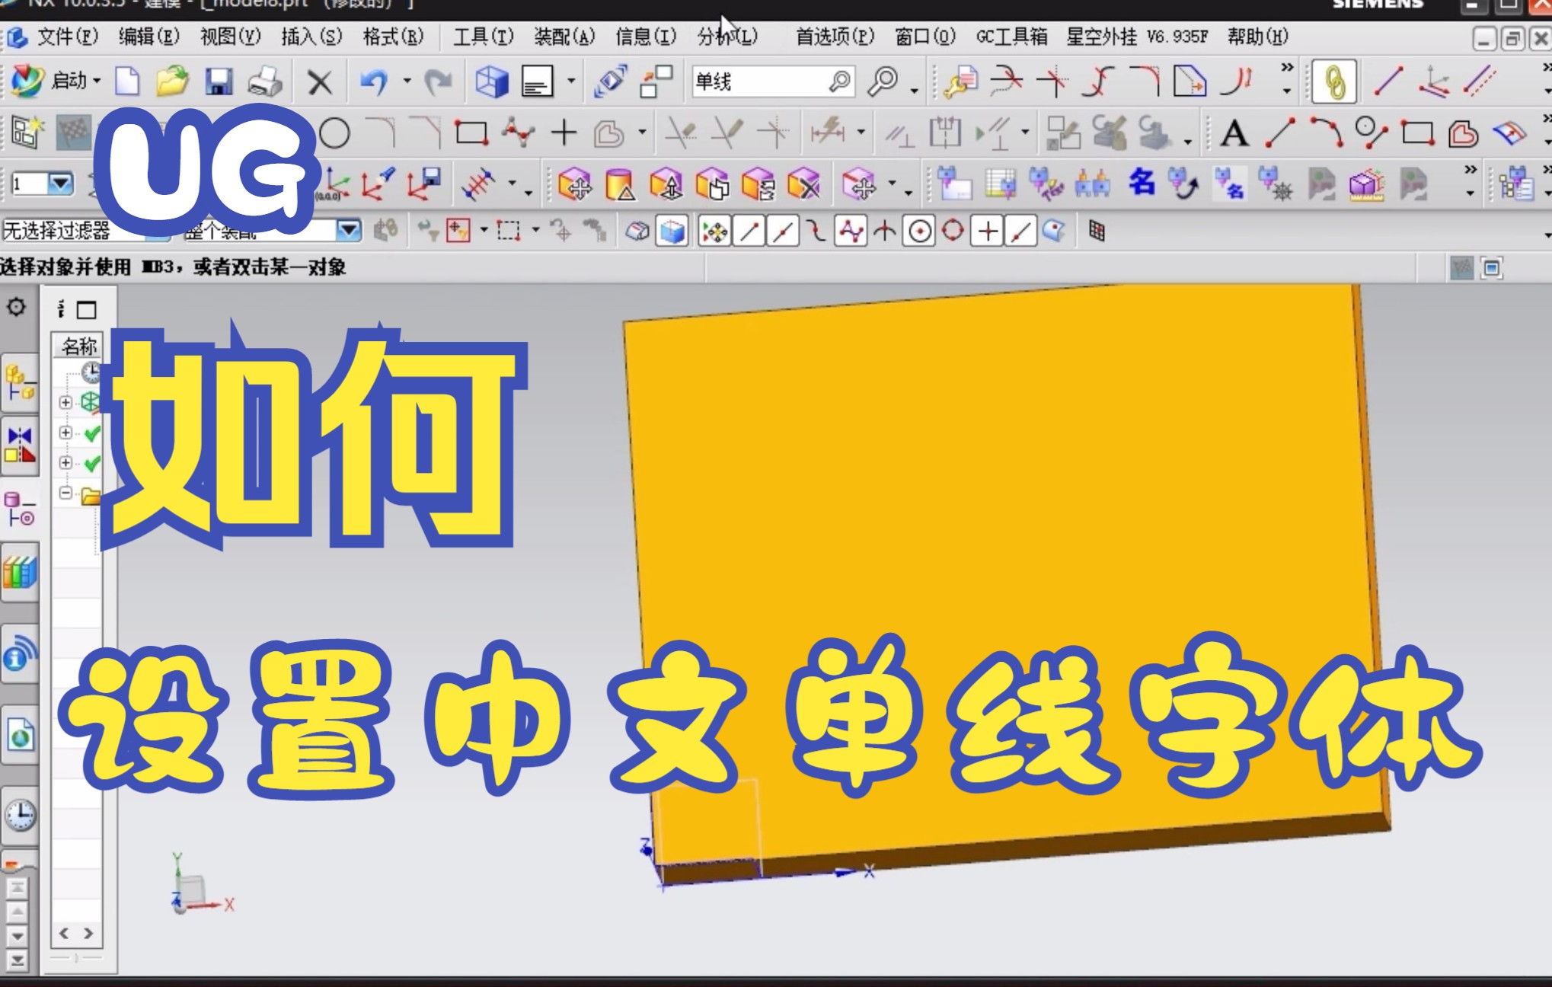Toggle Existing Point plus snap option
1552x987 pixels.
coord(988,232)
